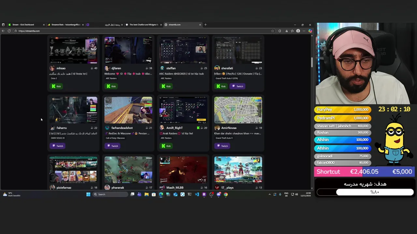
Task: Open Google Chrome from taskbar
Action: coord(225,194)
